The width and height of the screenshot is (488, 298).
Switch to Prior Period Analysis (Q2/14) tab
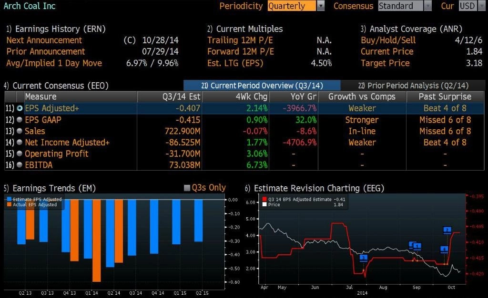(x=413, y=86)
